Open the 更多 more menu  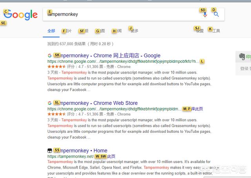coord(134,31)
